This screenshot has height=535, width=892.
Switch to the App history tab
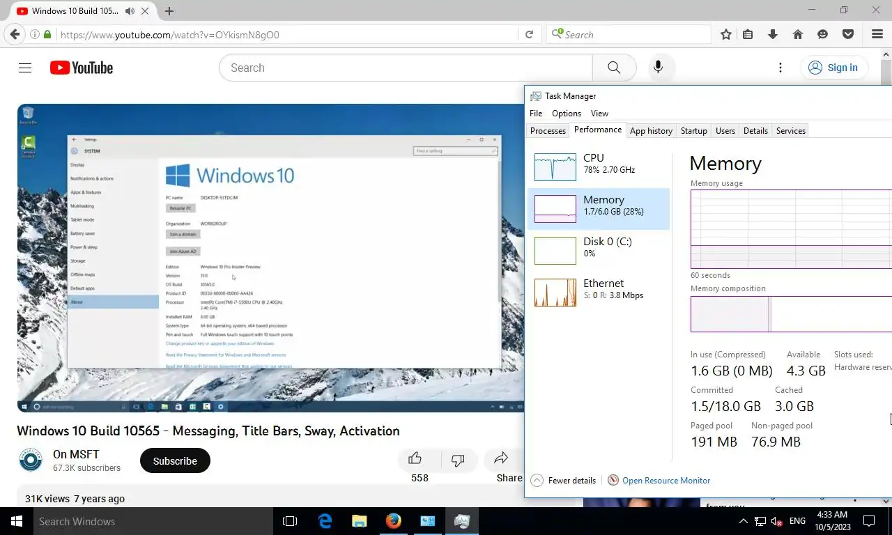[x=651, y=130]
